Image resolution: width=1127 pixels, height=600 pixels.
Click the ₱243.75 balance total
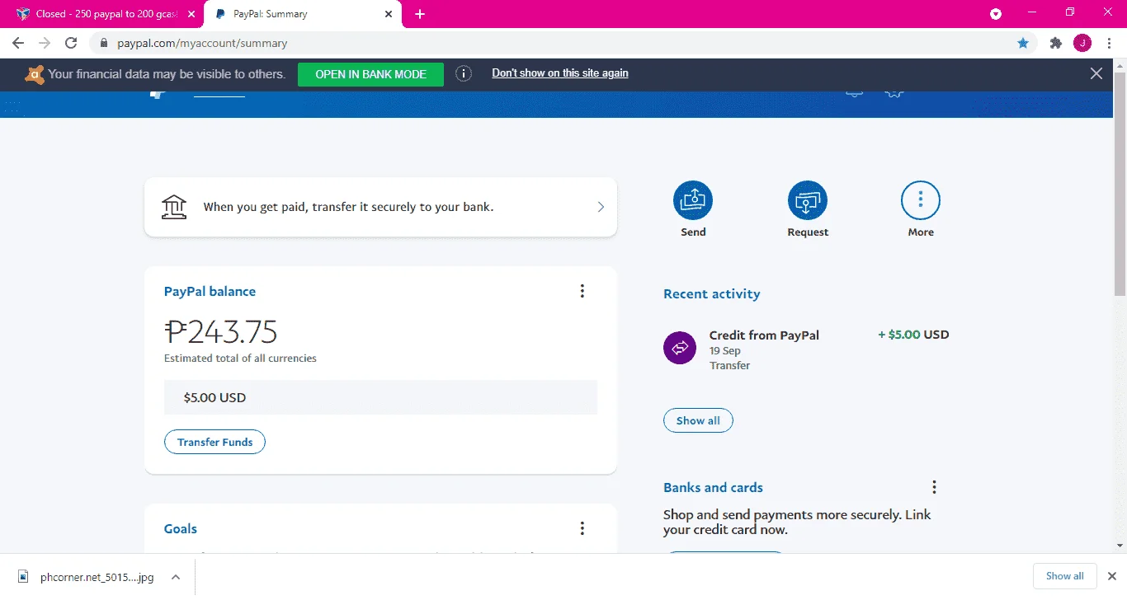[x=221, y=331]
